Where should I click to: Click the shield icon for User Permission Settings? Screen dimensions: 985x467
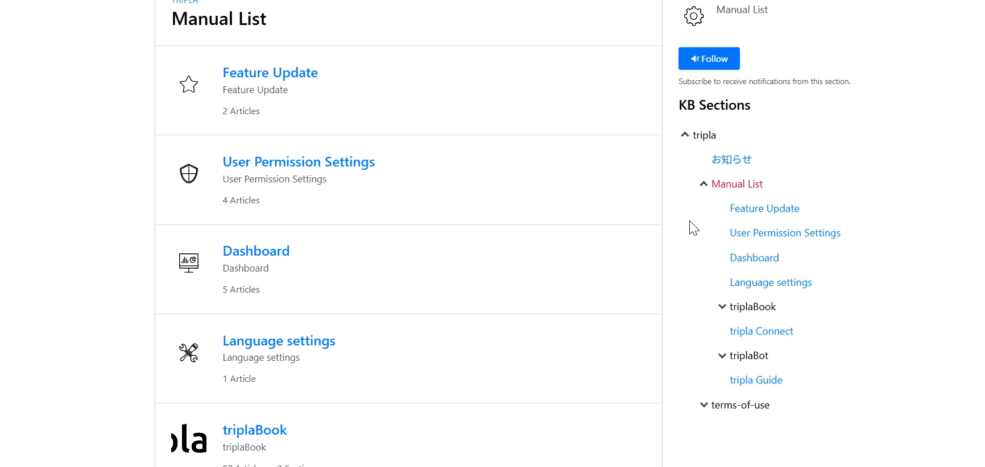point(189,174)
